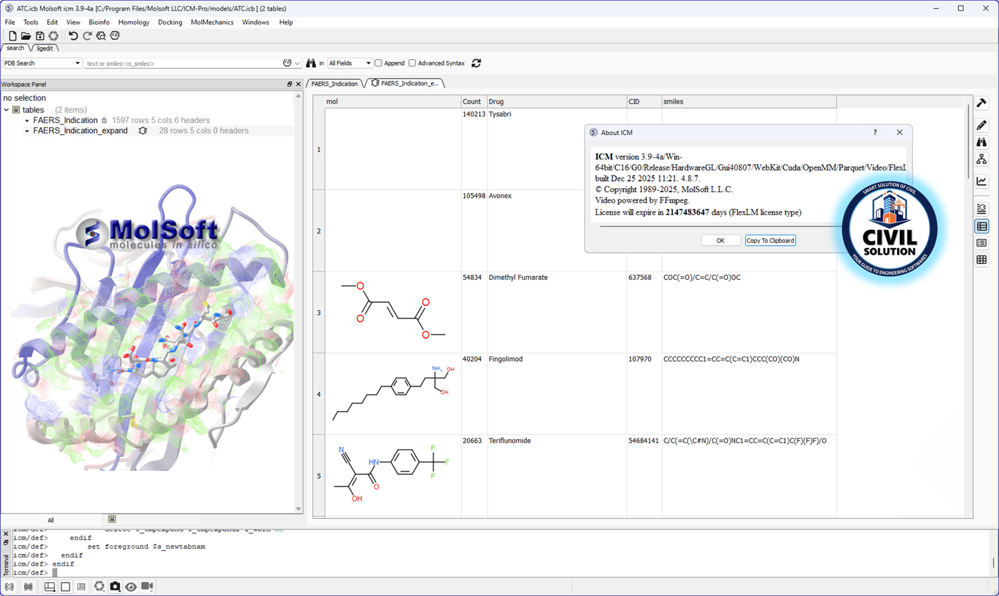999x596 pixels.
Task: Click the molecule list view icon in the table sidebar
Action: point(982,209)
